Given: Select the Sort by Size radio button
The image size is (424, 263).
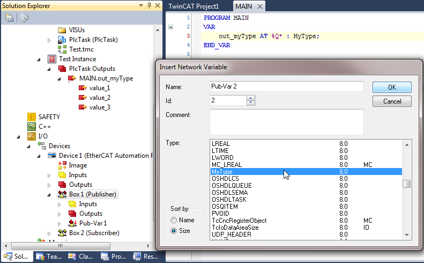Looking at the screenshot, I should (x=174, y=231).
